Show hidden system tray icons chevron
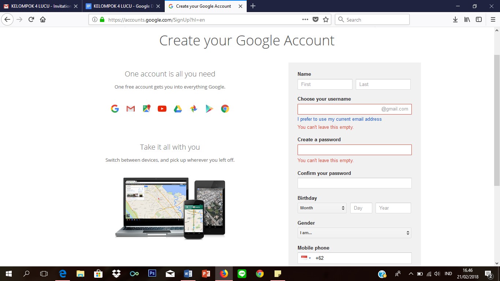The height and width of the screenshot is (281, 500). click(411, 273)
